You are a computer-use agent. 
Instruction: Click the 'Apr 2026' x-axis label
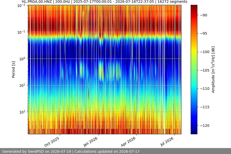tap(128, 142)
